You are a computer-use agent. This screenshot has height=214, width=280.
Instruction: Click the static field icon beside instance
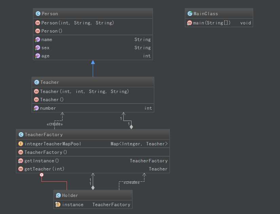(x=58, y=204)
